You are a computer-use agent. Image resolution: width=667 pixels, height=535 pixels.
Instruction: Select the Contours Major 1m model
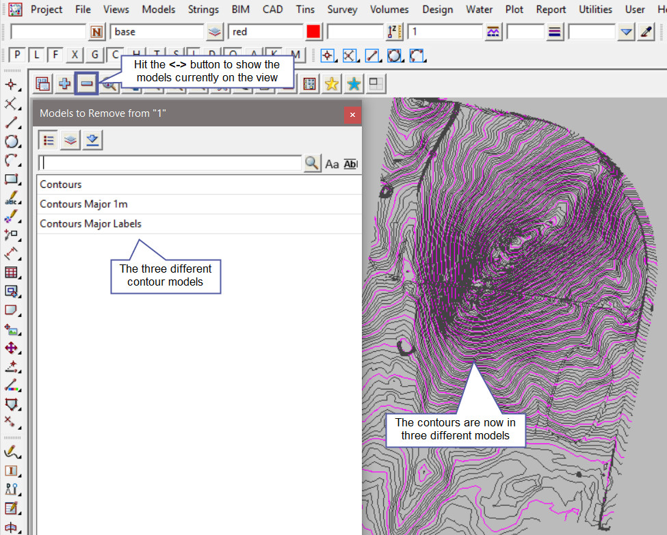(83, 204)
